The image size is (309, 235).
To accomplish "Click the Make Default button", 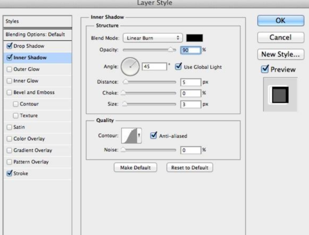I will coord(136,167).
